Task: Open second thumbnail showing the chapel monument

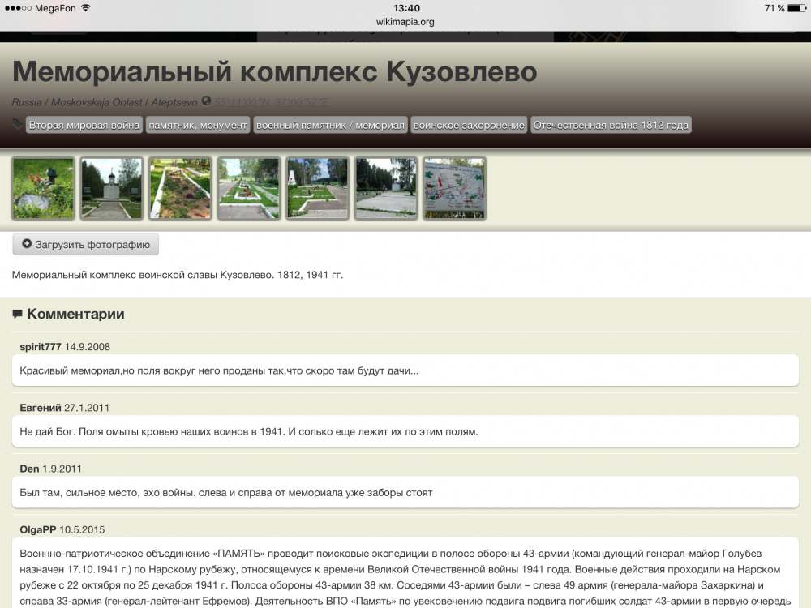Action: tap(112, 188)
